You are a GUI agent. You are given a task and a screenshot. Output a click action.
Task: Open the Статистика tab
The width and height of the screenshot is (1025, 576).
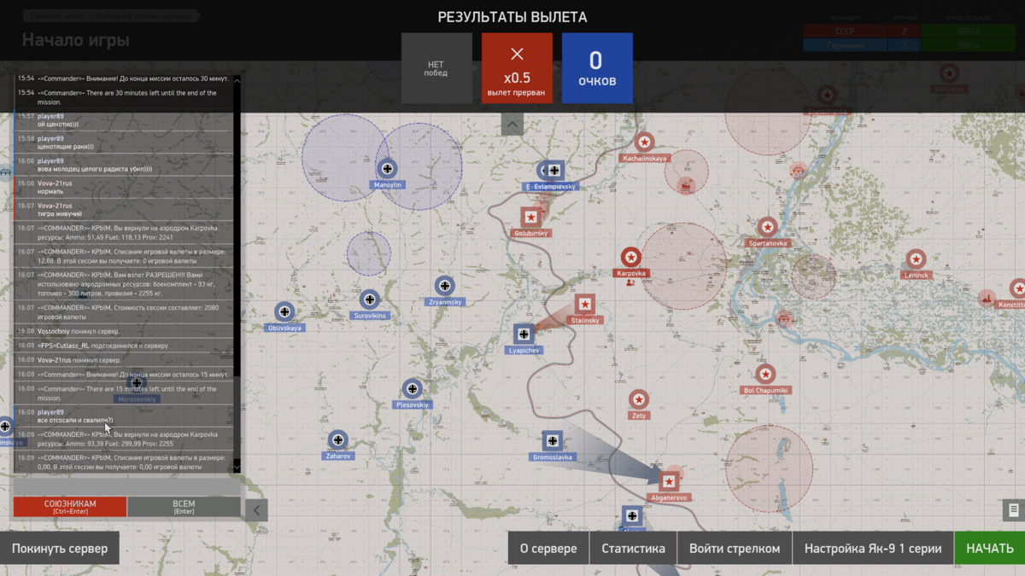click(x=633, y=549)
